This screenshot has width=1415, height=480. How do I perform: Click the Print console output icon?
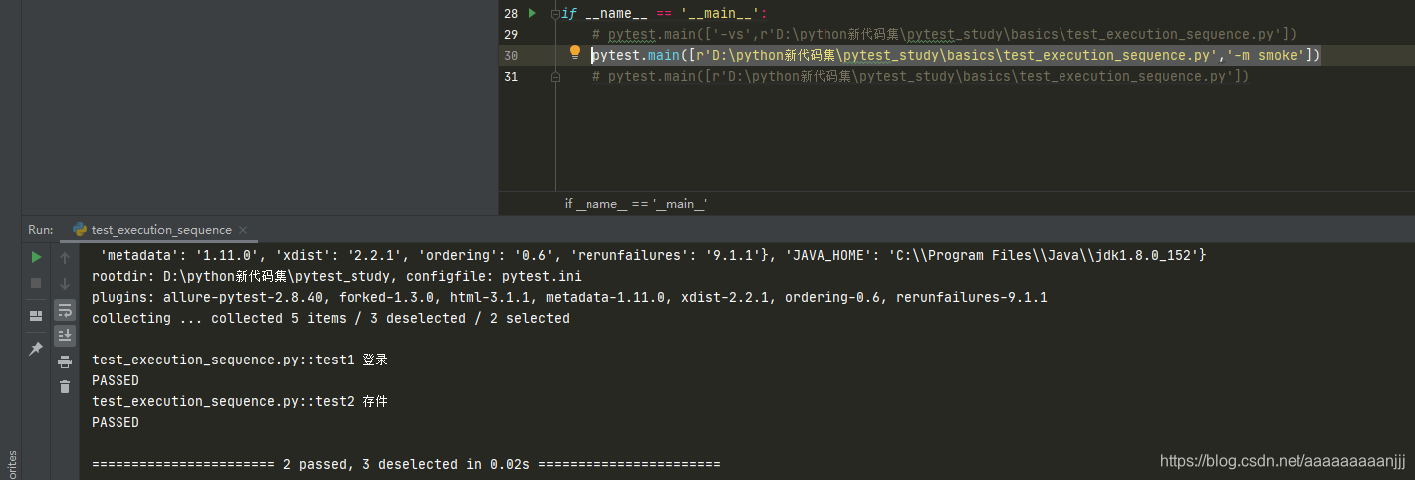click(x=65, y=361)
